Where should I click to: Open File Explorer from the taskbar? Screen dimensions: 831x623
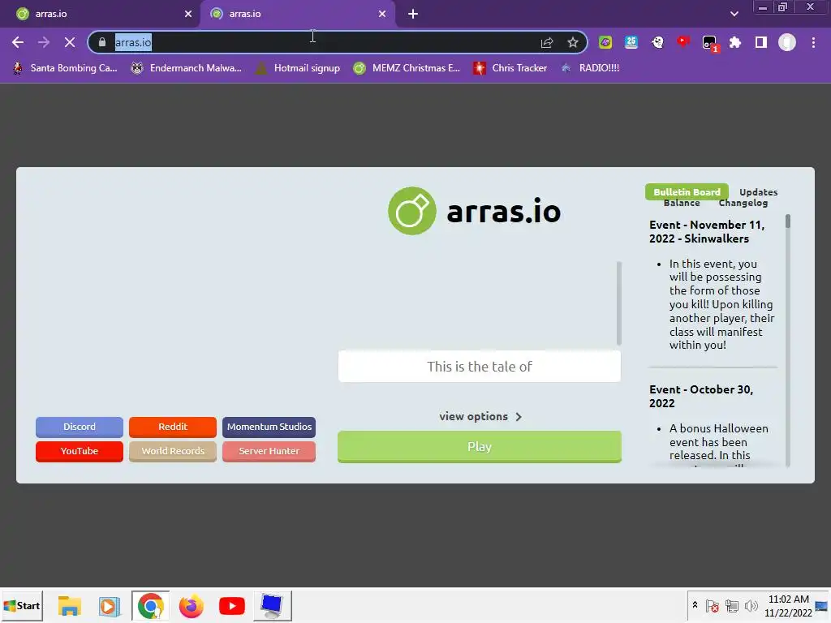[70, 606]
